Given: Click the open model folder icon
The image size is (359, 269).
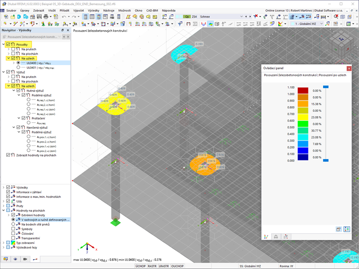Looking at the screenshot, I should (x=13, y=17).
